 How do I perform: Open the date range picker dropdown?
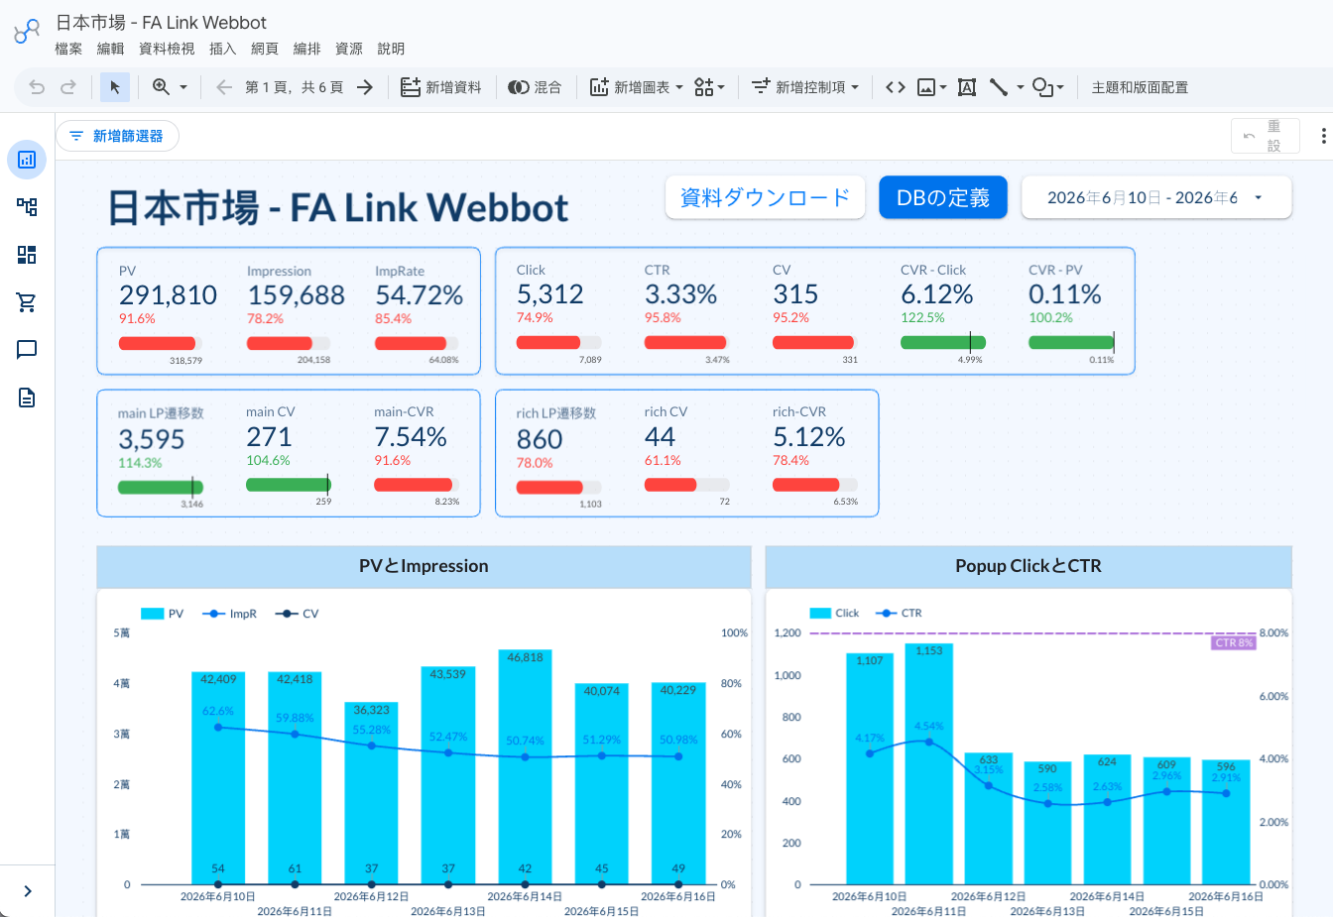tap(1156, 197)
